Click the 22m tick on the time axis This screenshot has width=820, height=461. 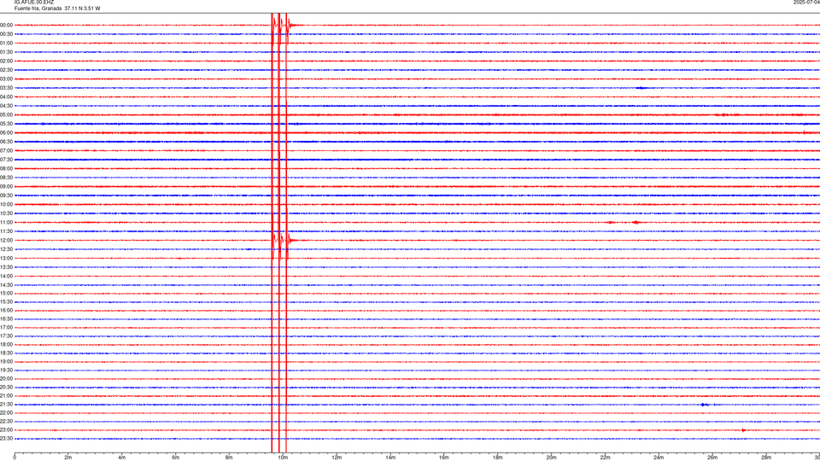click(x=605, y=458)
